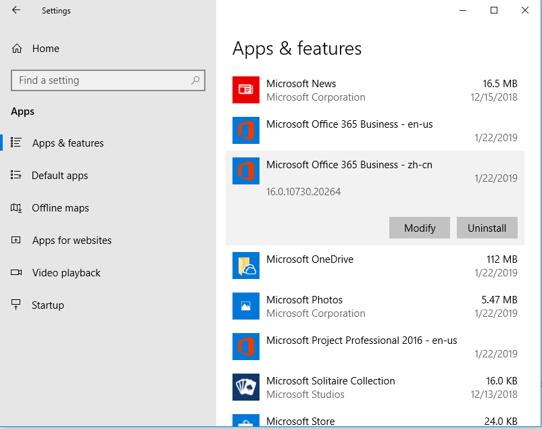Click the Microsoft OneDrive folder icon
The width and height of the screenshot is (542, 429).
246,266
